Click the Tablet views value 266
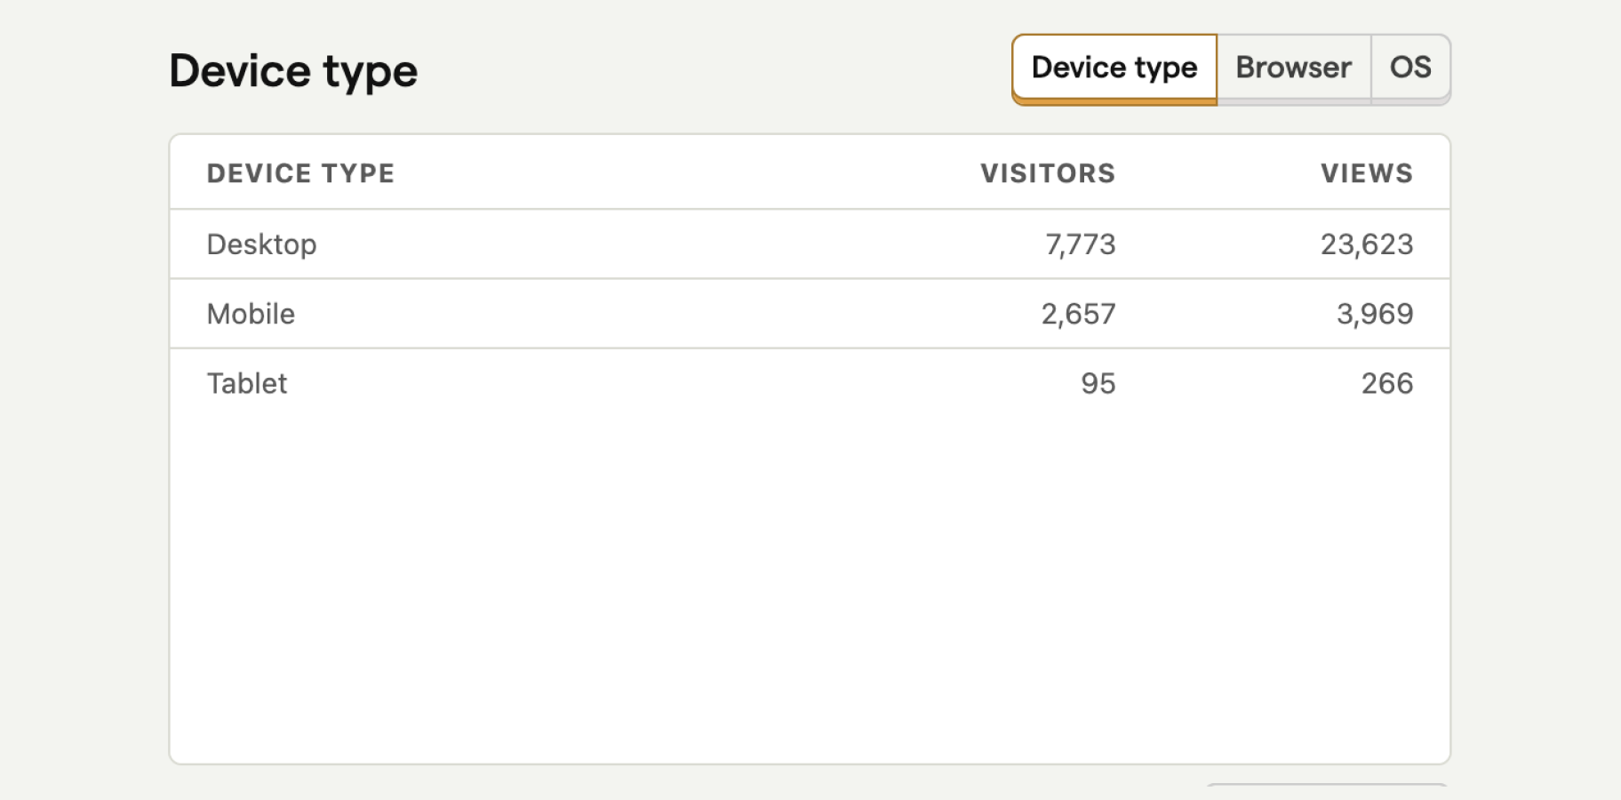The height and width of the screenshot is (800, 1621). click(1387, 383)
